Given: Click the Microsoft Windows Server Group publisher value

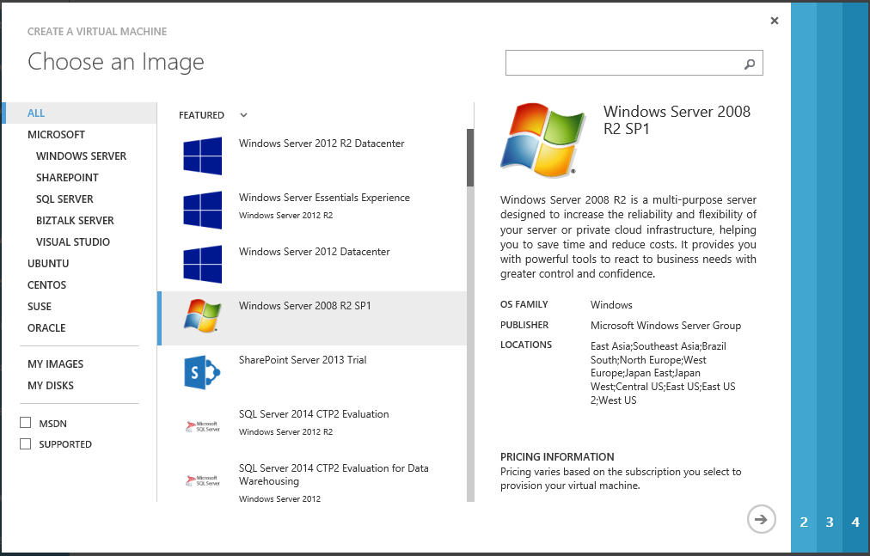Looking at the screenshot, I should click(665, 326).
